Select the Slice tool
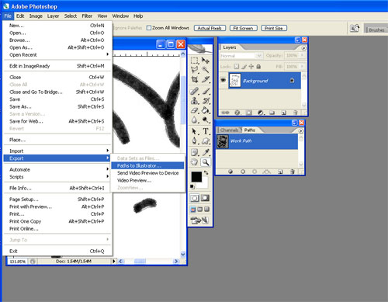 (206, 79)
